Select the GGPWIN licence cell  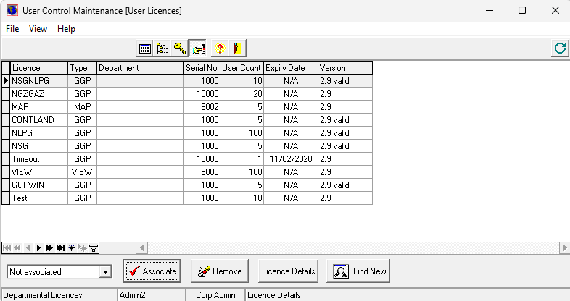tap(39, 185)
